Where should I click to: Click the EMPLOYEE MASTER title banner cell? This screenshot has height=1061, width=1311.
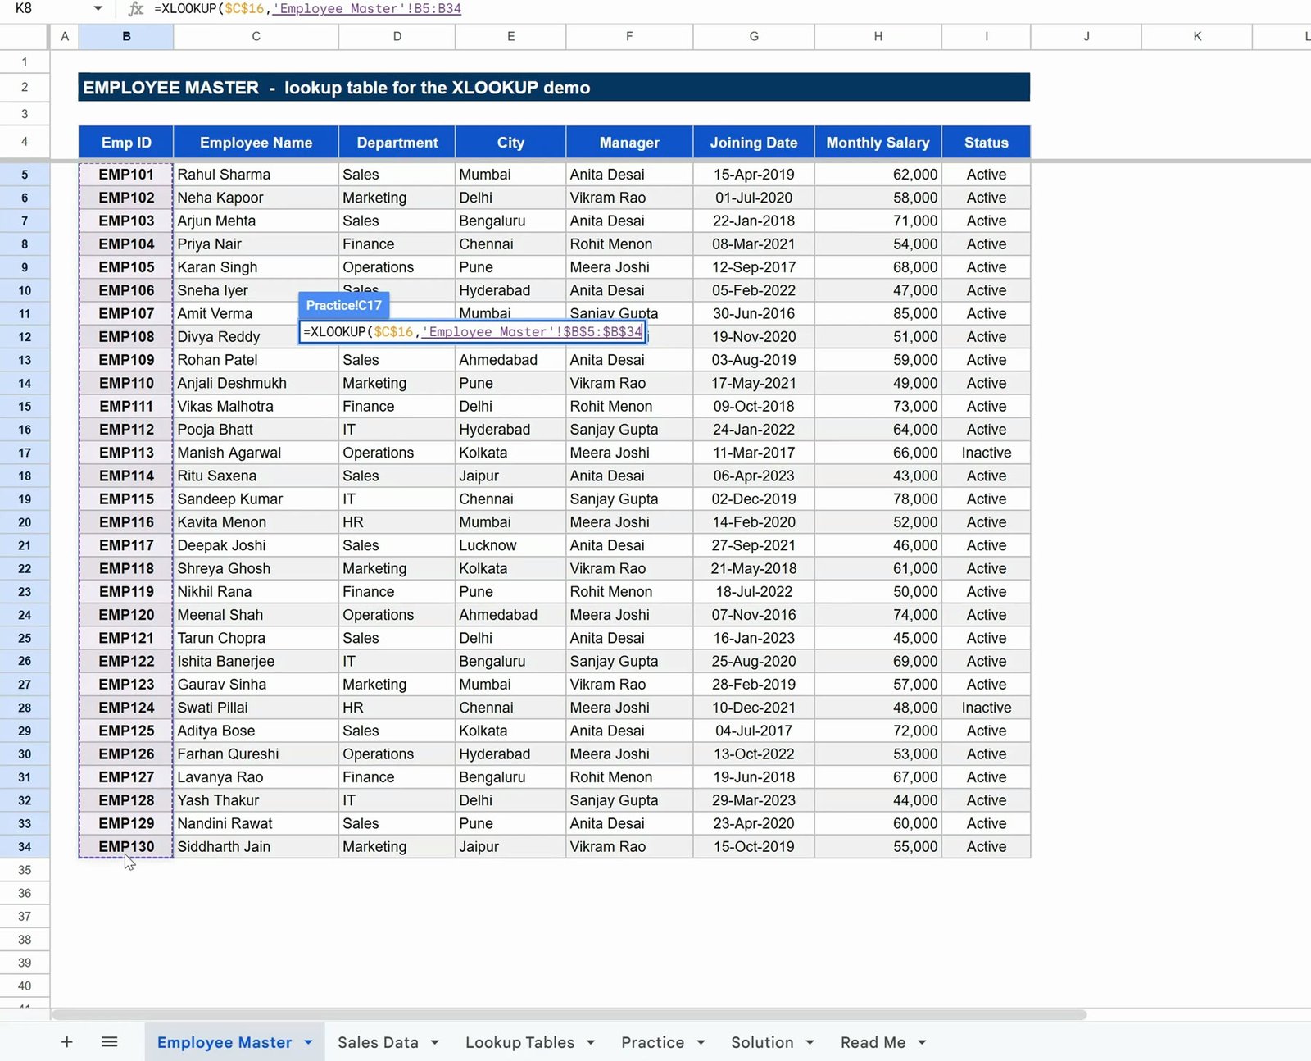(x=554, y=88)
